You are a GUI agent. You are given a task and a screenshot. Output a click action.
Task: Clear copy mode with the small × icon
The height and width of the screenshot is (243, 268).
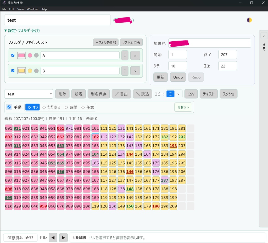[178, 94]
